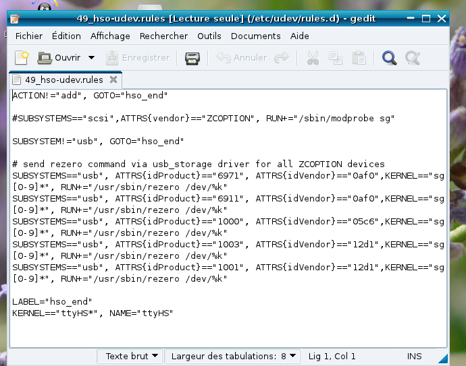Image resolution: width=466 pixels, height=366 pixels.
Task: Open find and replace icon
Action: point(413,58)
